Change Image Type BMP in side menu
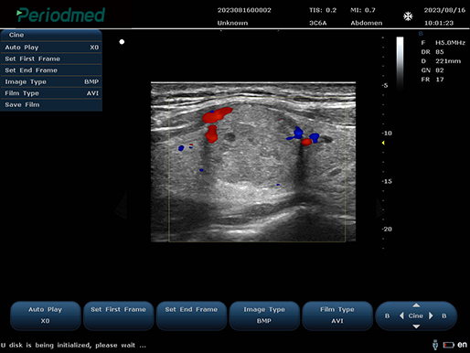This screenshot has width=470, height=353. (51, 81)
